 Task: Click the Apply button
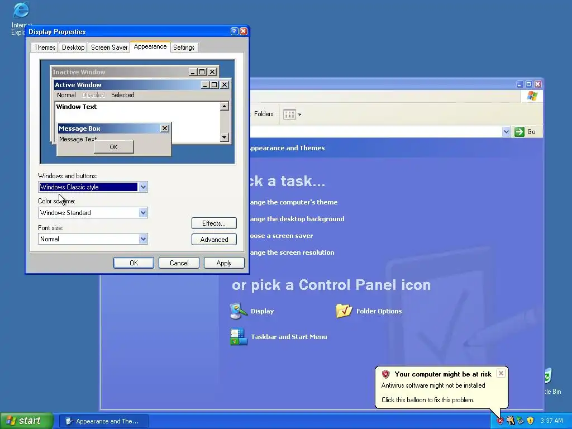tap(224, 263)
